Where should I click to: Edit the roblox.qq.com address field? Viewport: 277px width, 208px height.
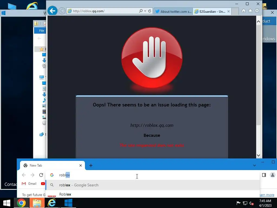coord(103,11)
